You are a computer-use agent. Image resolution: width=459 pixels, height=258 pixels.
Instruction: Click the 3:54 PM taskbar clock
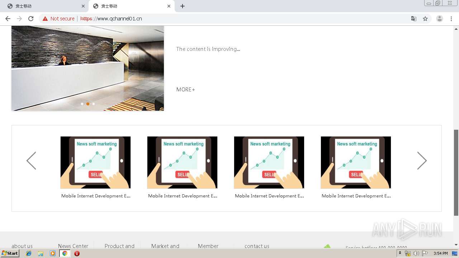pos(441,253)
